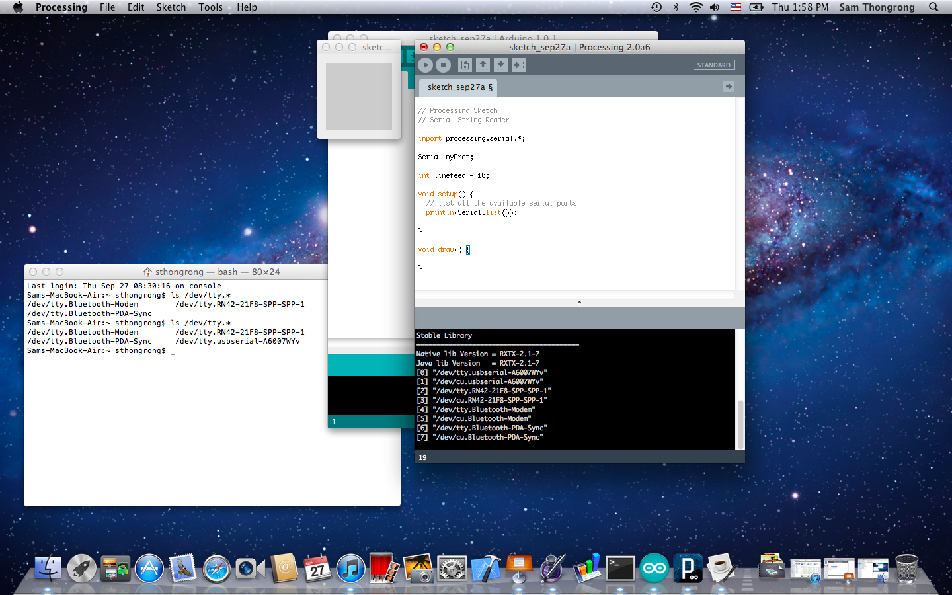Open a sketch using the up-arrow toolbar icon
The width and height of the screenshot is (952, 595).
click(483, 65)
